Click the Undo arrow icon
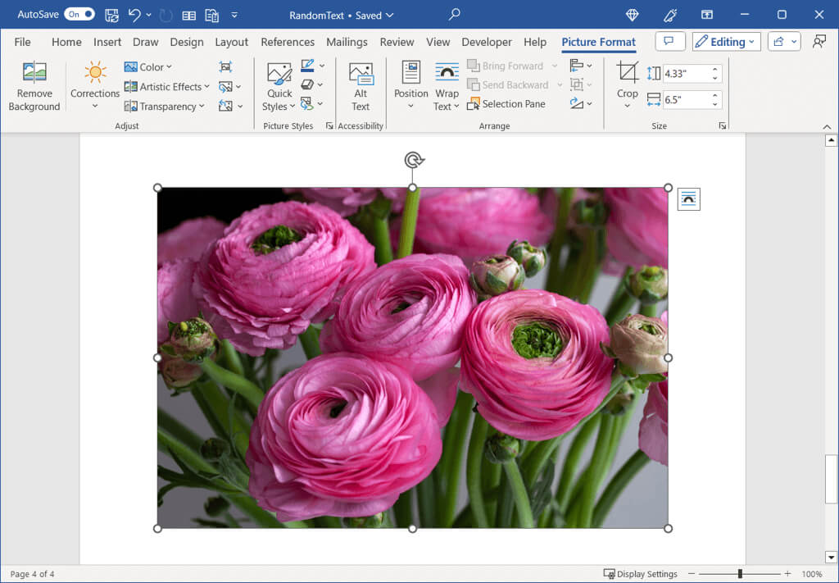 (x=134, y=15)
